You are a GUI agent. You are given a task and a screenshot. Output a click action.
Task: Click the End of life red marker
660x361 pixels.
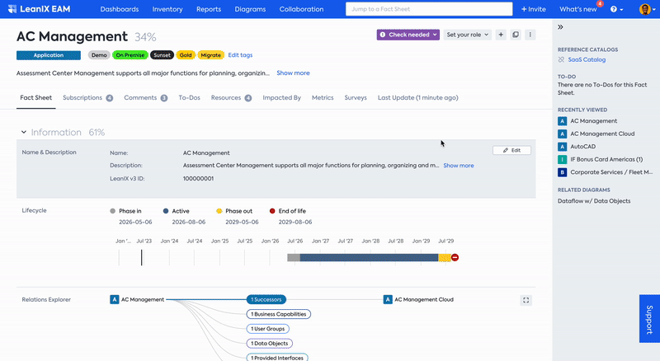tap(455, 257)
